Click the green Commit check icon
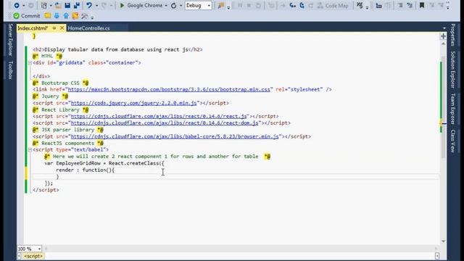The image size is (464, 261). (16, 16)
